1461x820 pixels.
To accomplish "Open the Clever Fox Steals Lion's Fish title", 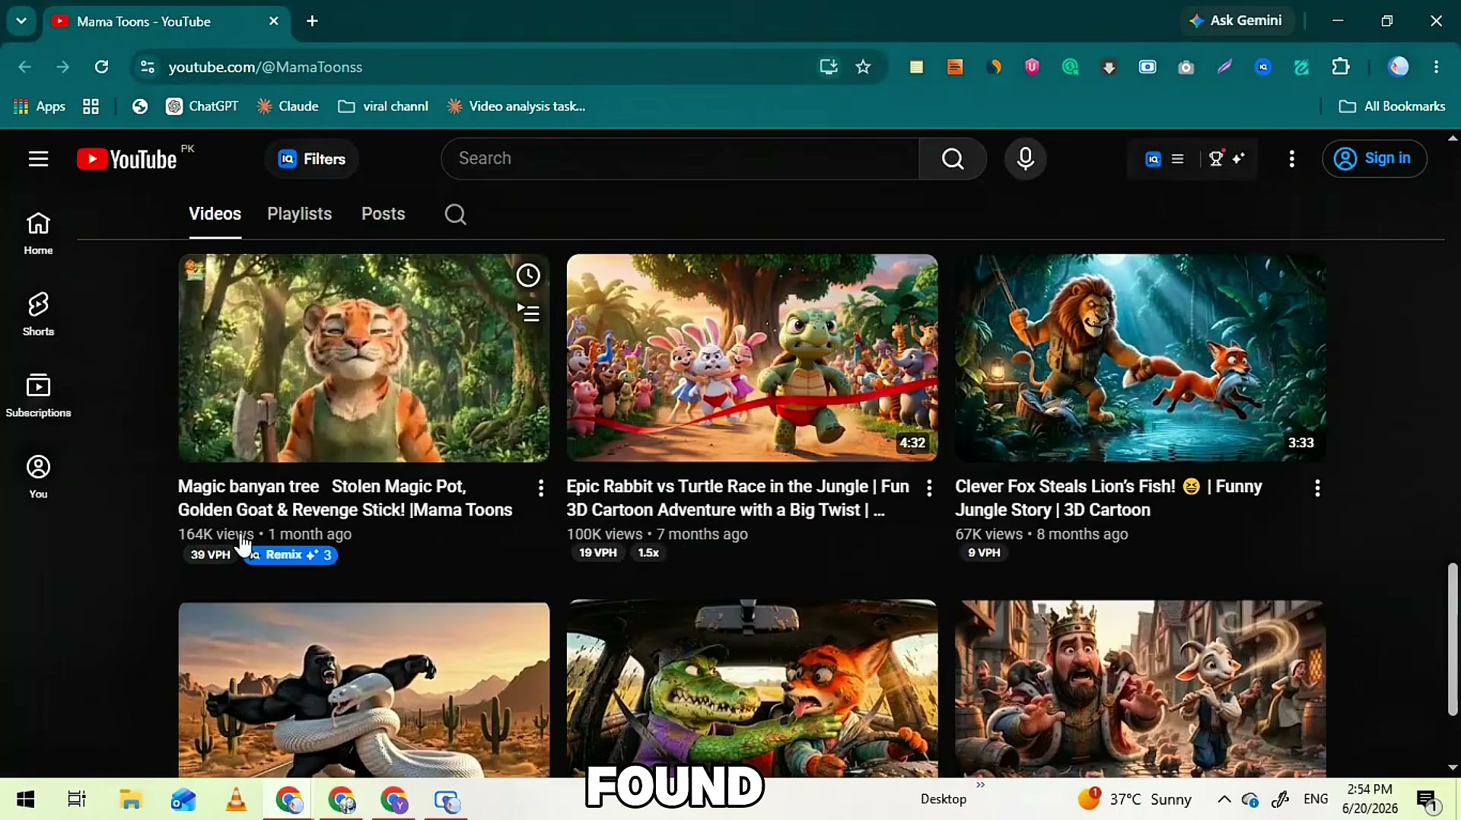I will [x=1109, y=498].
